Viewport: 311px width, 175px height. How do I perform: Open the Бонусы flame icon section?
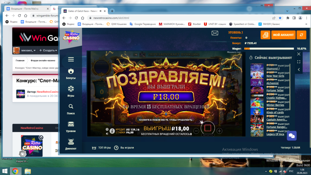click(x=71, y=74)
